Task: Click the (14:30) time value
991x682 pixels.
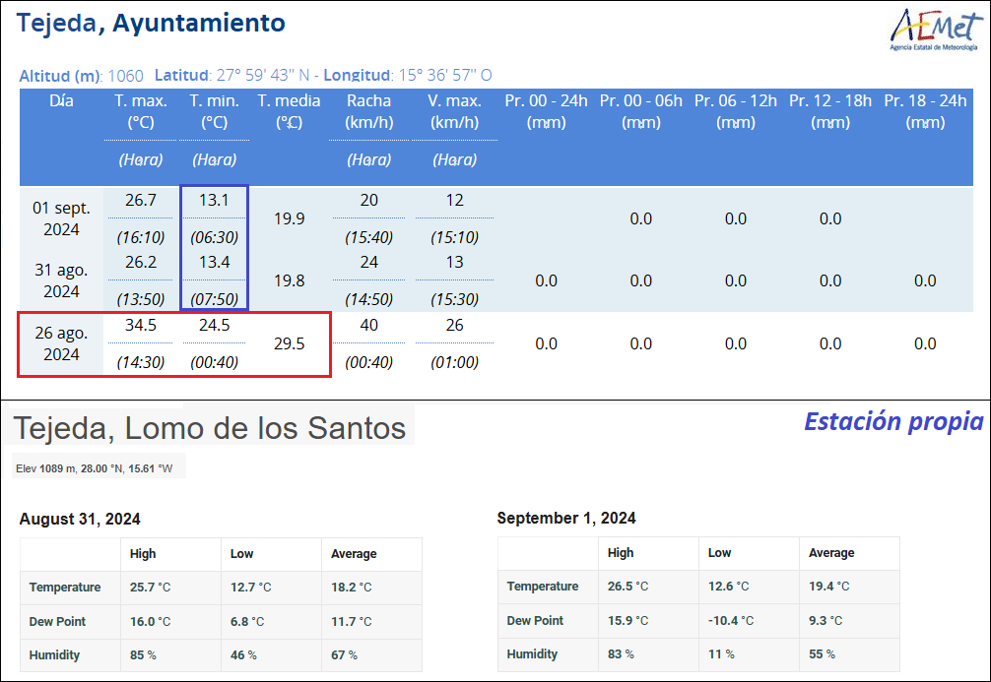Action: [x=141, y=362]
